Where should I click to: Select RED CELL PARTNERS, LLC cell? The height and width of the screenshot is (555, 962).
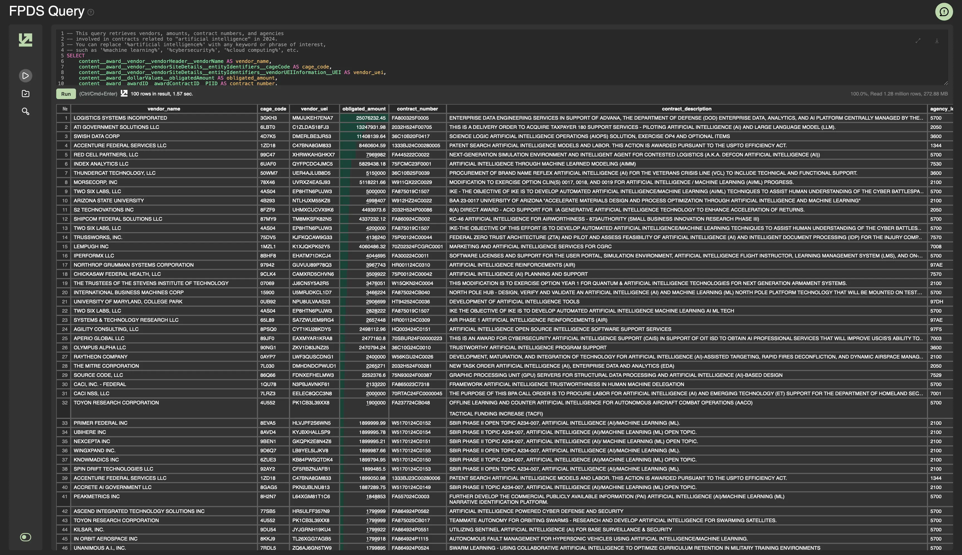point(164,155)
